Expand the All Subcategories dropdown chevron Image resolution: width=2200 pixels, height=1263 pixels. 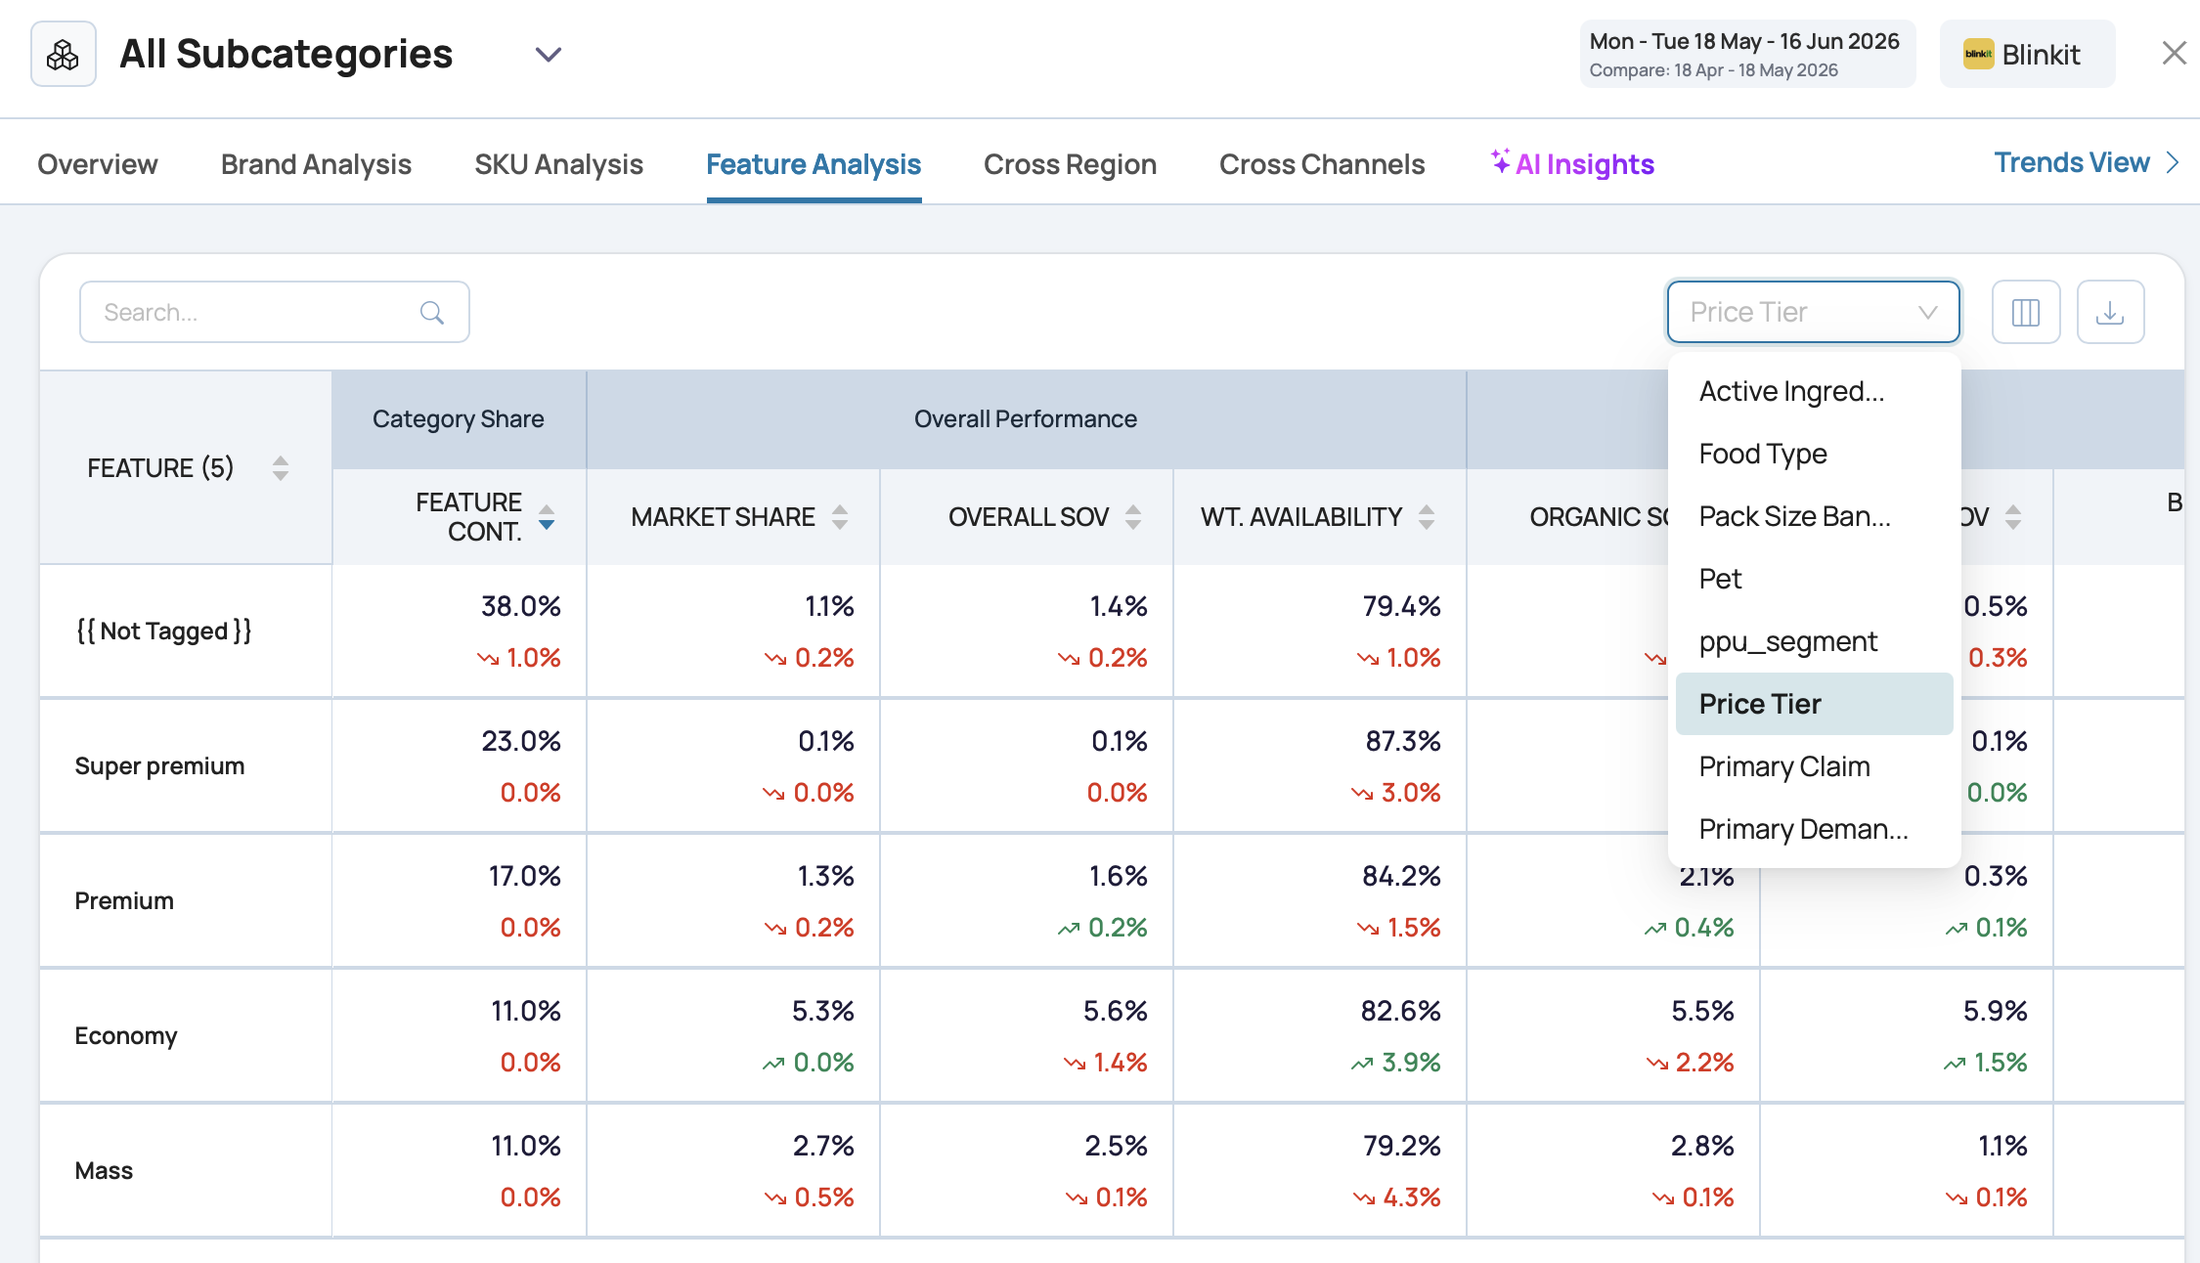tap(549, 55)
